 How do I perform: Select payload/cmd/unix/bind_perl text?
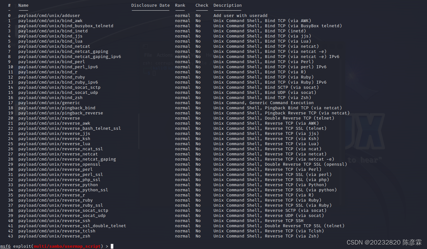tap(52, 62)
